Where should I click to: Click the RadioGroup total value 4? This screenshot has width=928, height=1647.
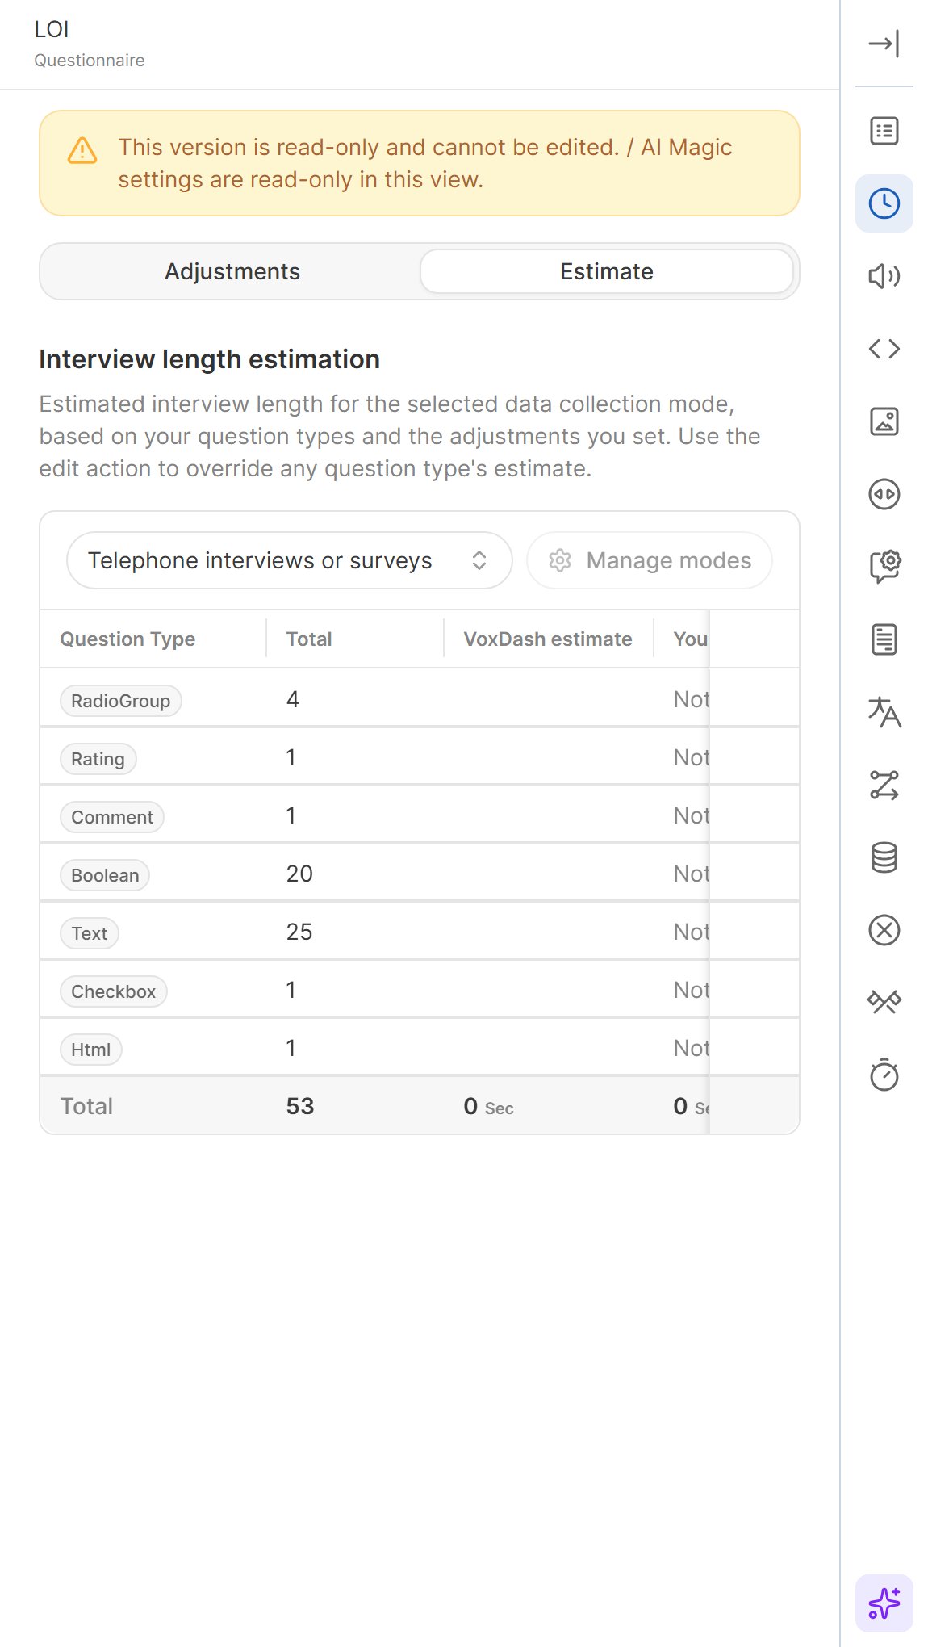coord(293,700)
